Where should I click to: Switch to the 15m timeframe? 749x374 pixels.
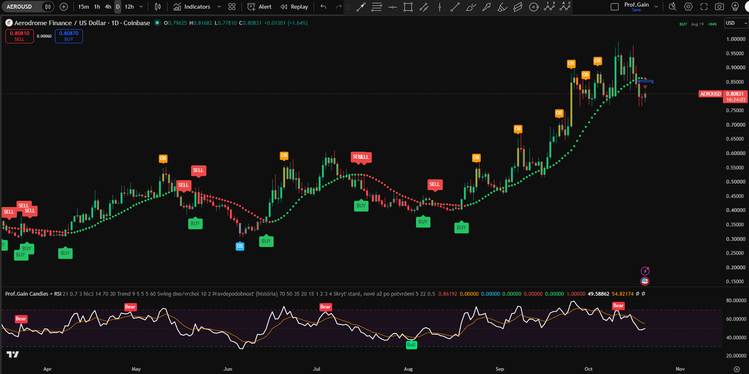click(83, 6)
